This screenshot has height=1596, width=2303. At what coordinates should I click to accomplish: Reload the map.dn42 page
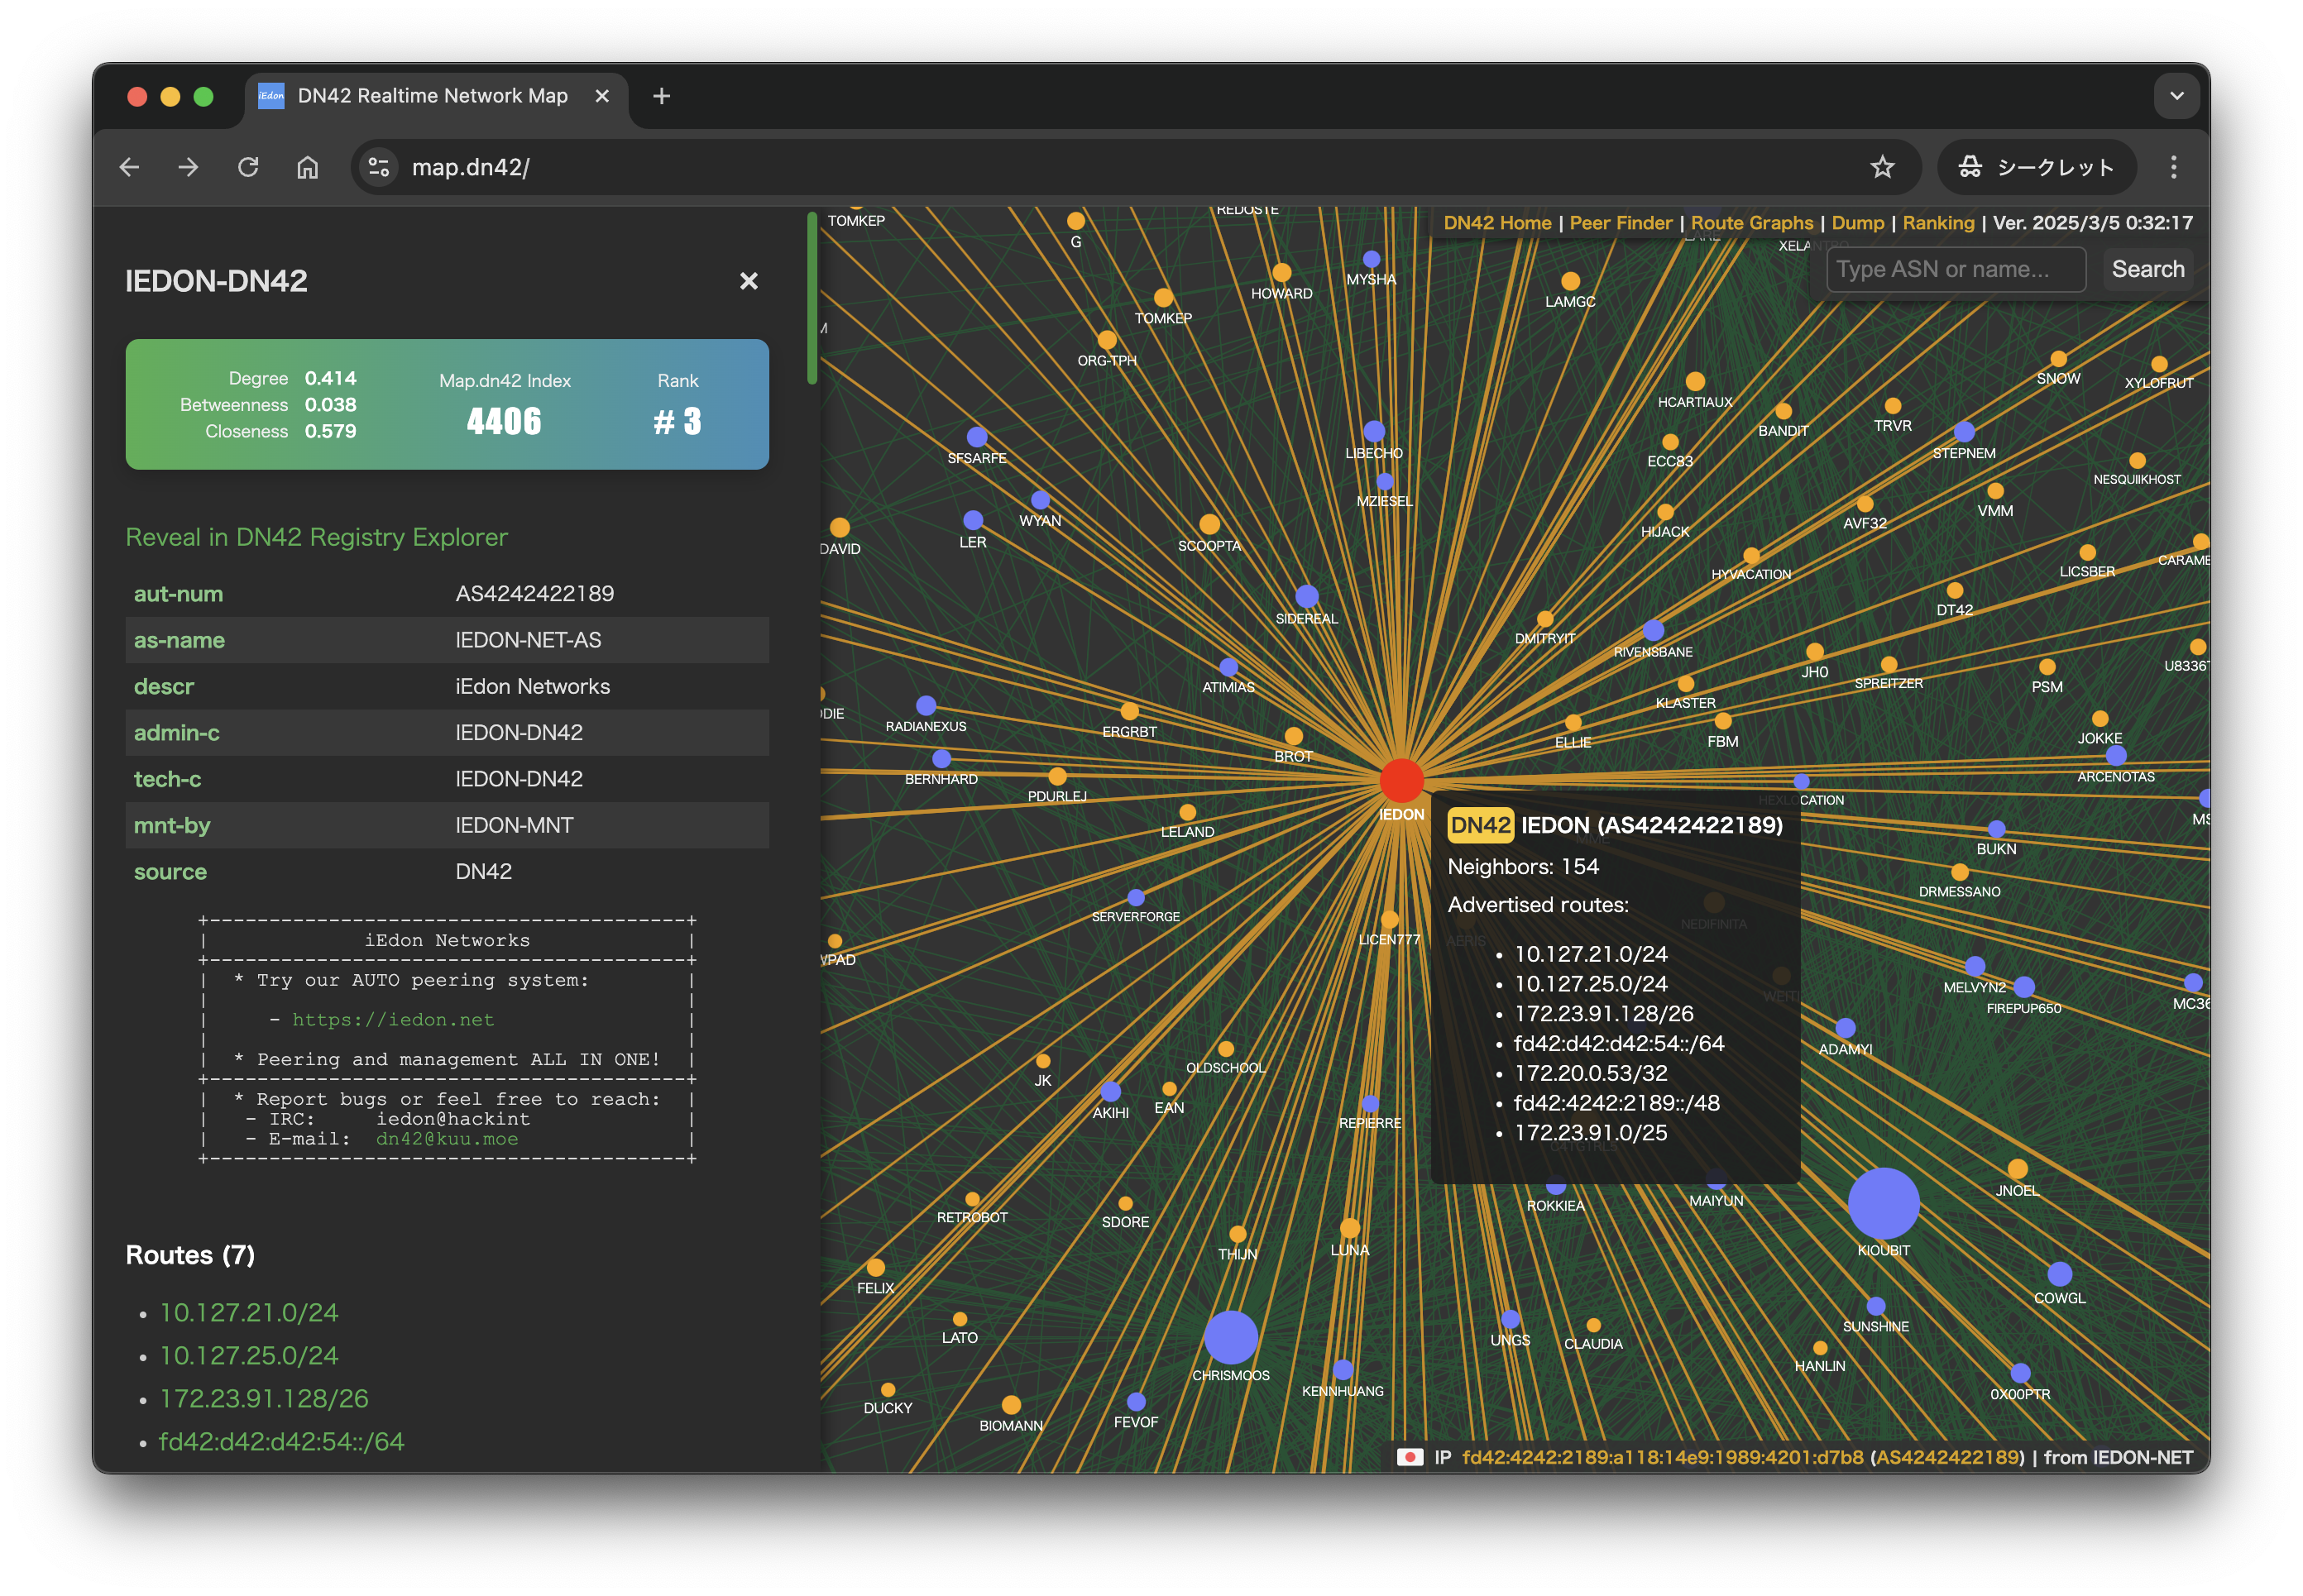coord(248,167)
